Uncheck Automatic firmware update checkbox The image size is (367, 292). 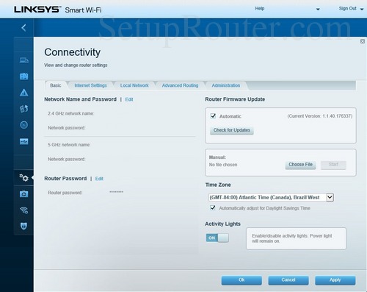pyautogui.click(x=213, y=115)
